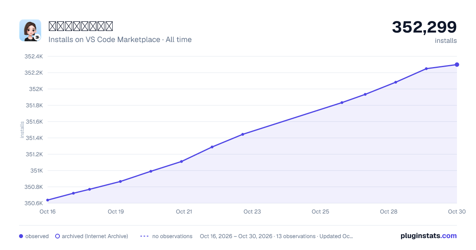Click the 352,299 installs total

[x=424, y=27]
